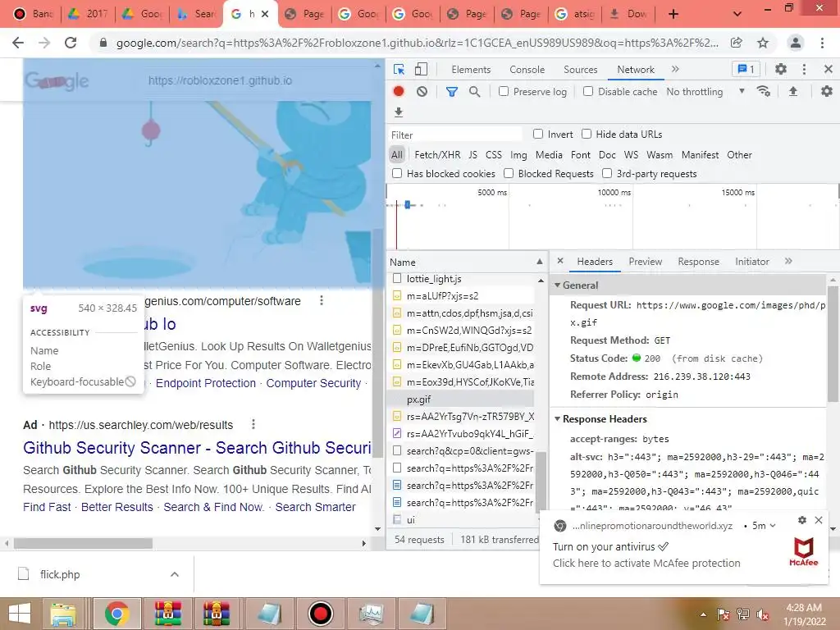Open ad options three-dot menu for searchley
Screen dimensions: 840x630
(x=253, y=424)
